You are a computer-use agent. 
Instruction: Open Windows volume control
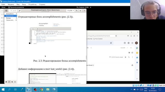(x=138, y=89)
